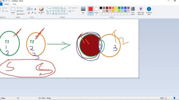The image size is (179, 100).
Task: Select the Eraser tool
Action: pyautogui.click(x=29, y=13)
